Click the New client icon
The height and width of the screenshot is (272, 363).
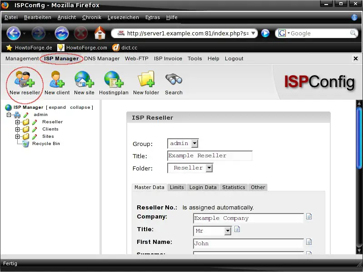(x=57, y=79)
